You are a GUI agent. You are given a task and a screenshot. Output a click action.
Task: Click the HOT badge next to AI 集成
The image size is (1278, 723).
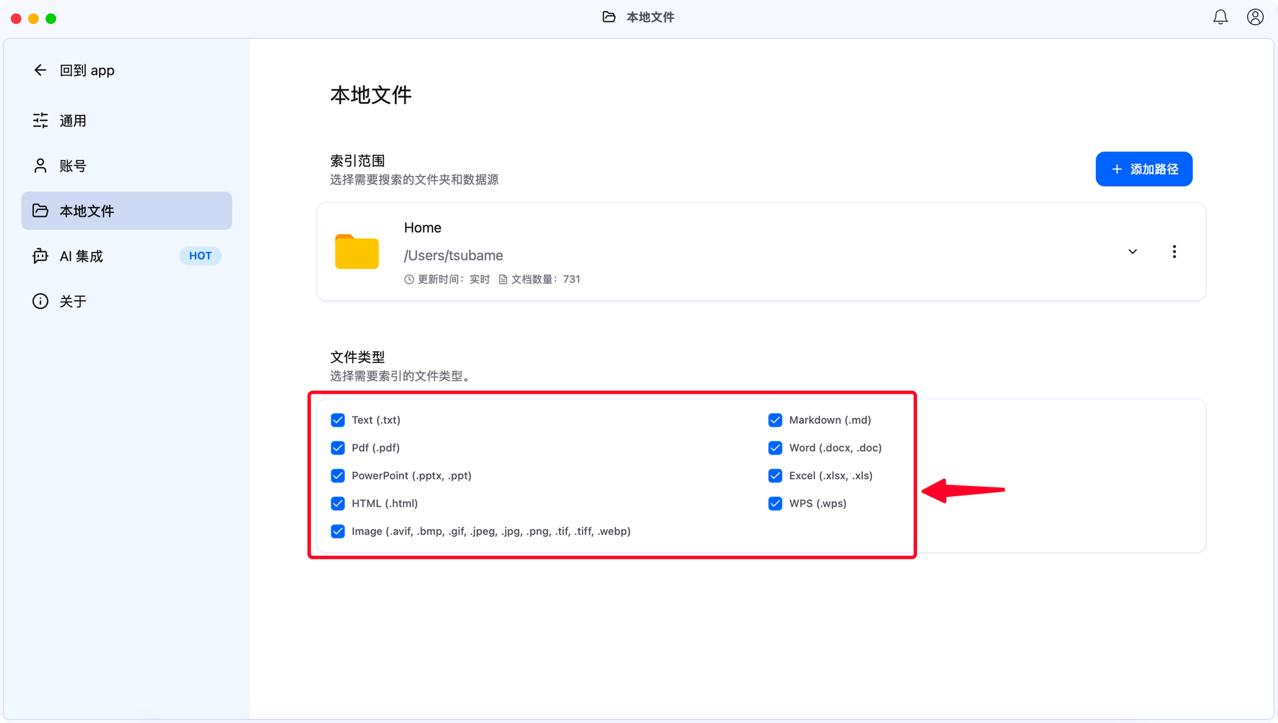tap(200, 256)
